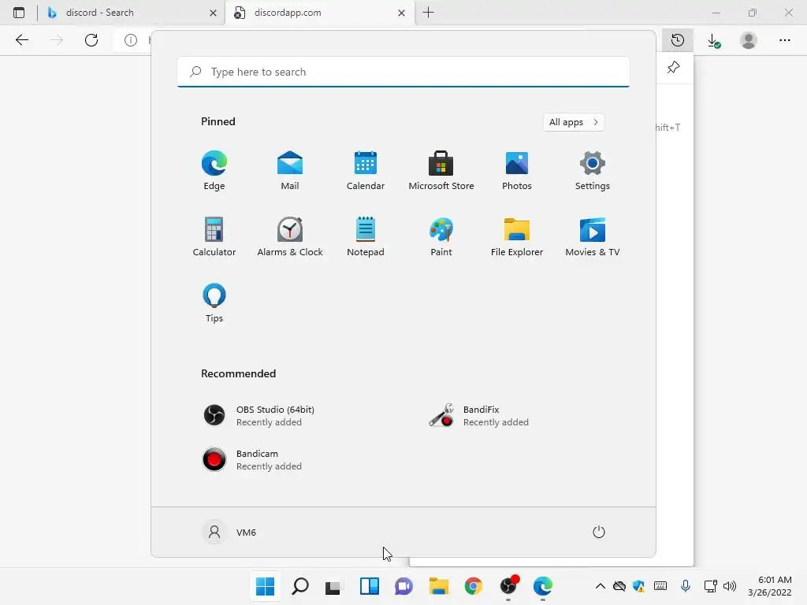Image resolution: width=807 pixels, height=605 pixels.
Task: Open the Edge History button
Action: pyautogui.click(x=678, y=40)
